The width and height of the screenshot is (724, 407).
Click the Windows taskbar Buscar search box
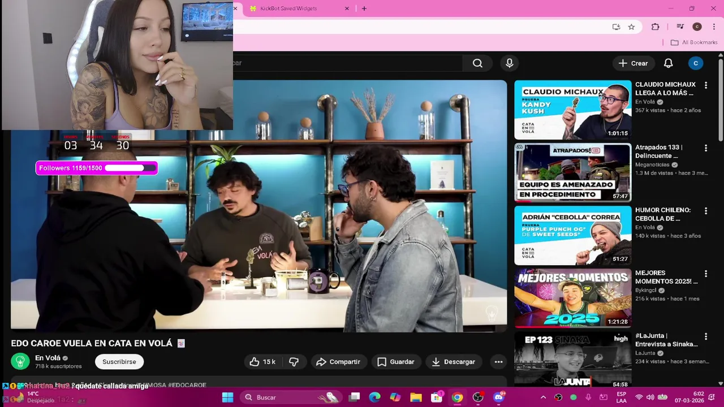point(290,397)
